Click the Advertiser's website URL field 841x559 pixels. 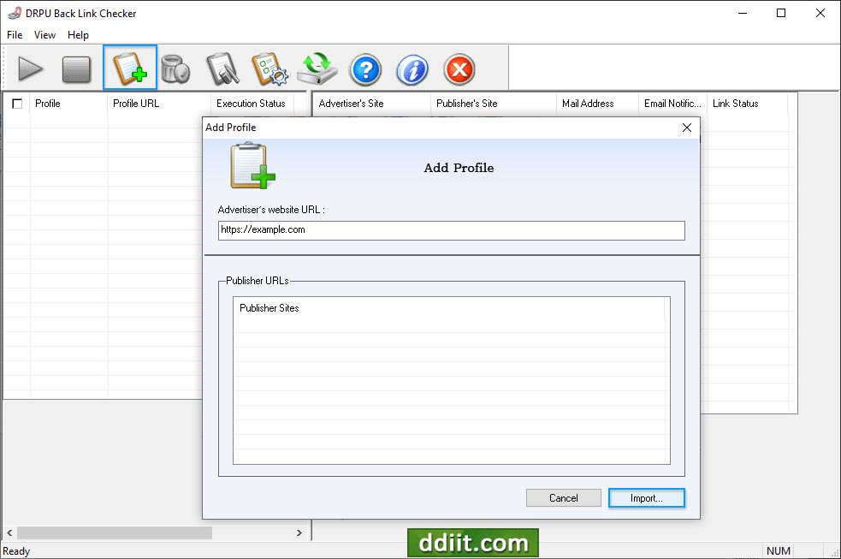(451, 229)
